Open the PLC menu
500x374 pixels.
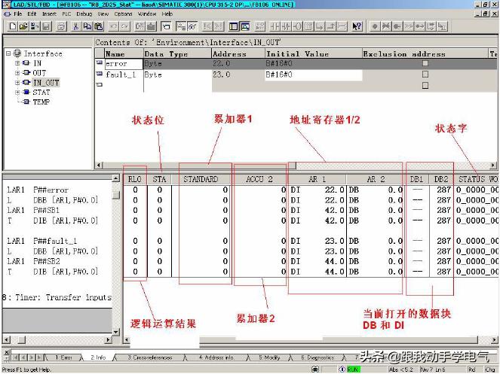coord(66,14)
